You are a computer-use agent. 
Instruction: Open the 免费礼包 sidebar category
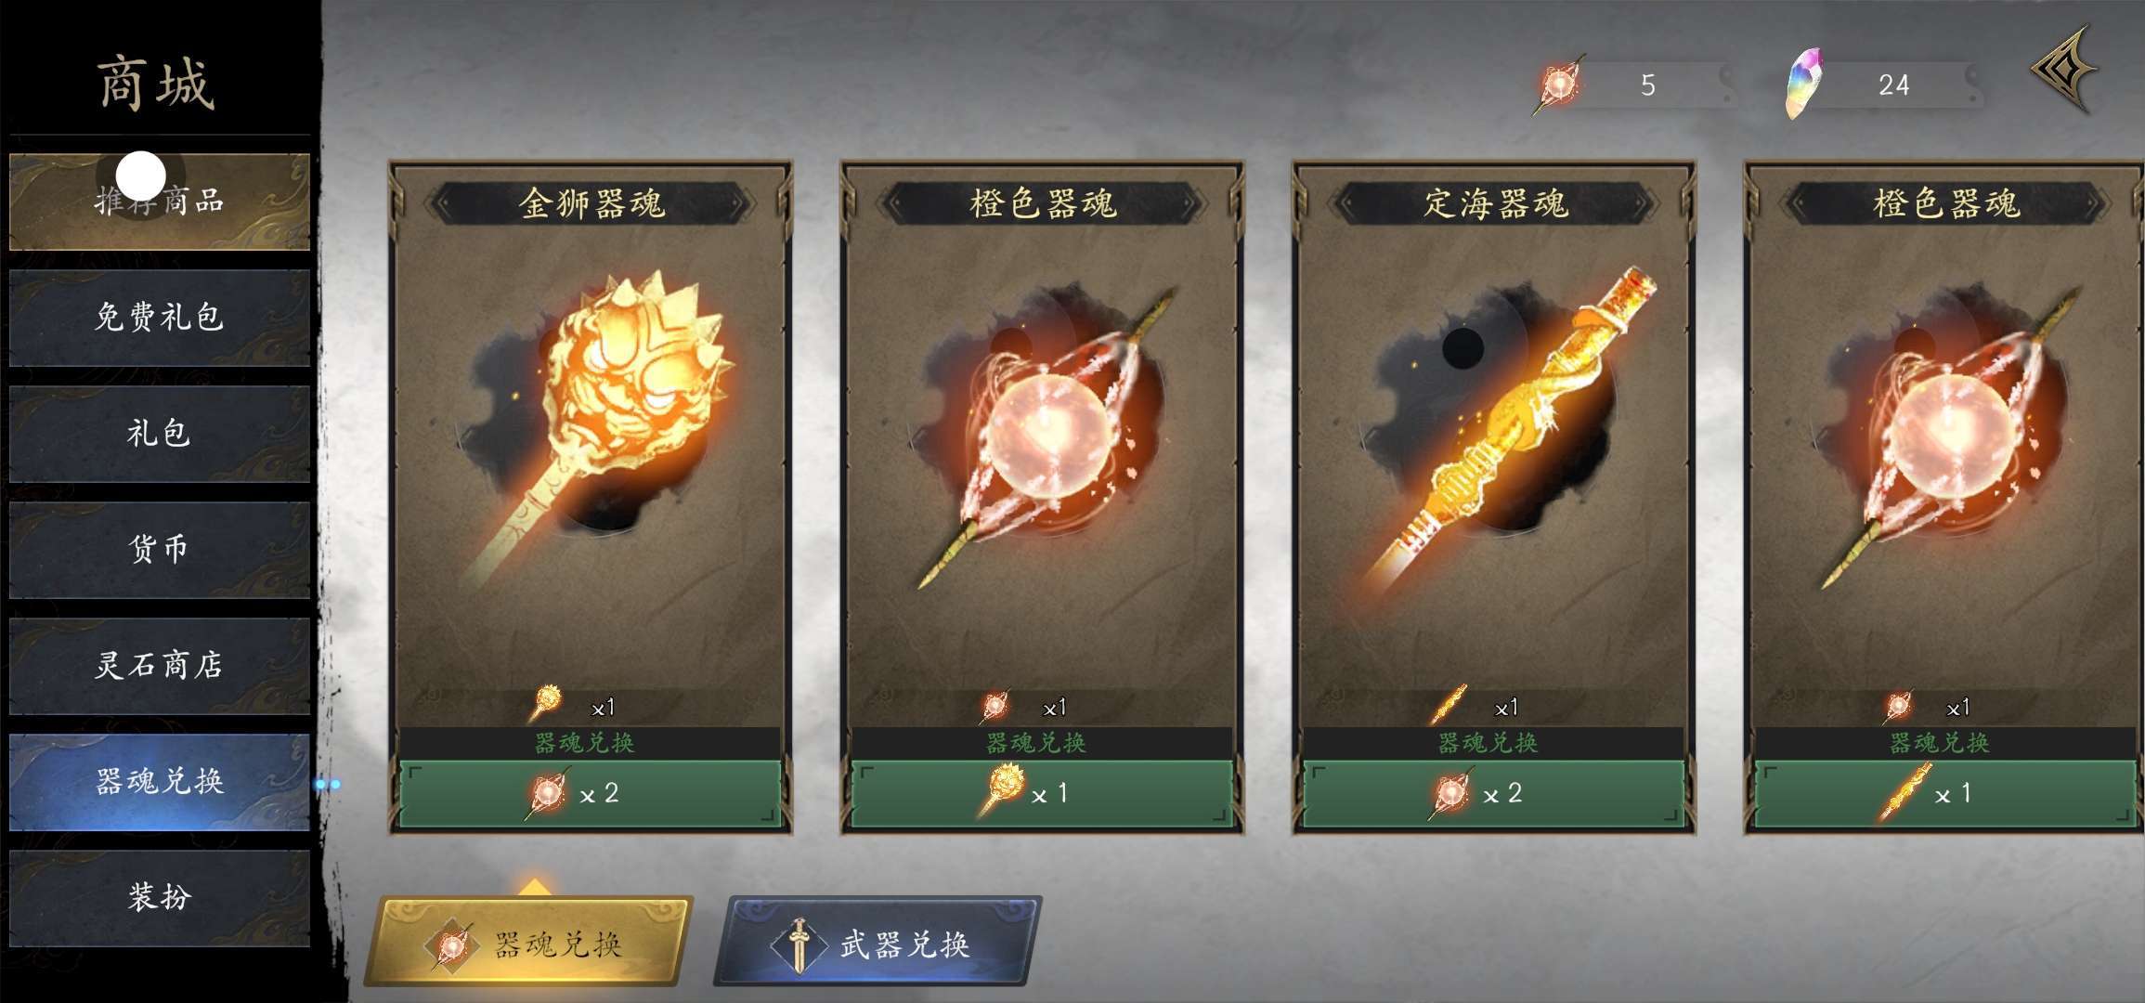click(x=160, y=318)
